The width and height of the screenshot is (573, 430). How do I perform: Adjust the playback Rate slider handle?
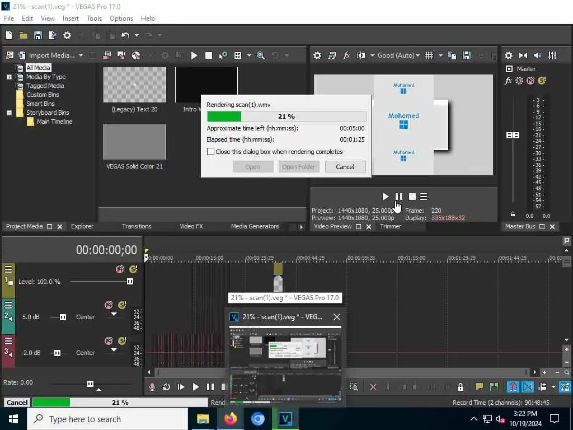90,384
